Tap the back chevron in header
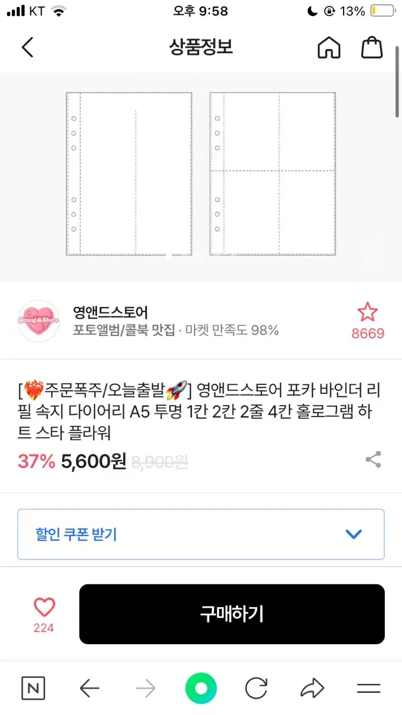The image size is (402, 715). tap(27, 47)
